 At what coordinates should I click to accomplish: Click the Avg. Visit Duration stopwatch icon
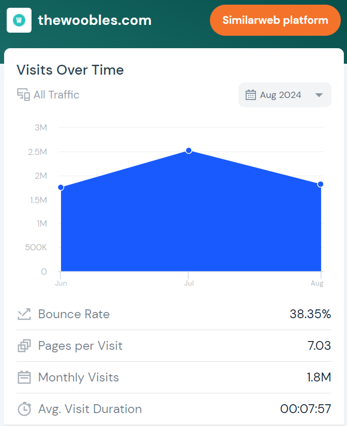coord(24,409)
